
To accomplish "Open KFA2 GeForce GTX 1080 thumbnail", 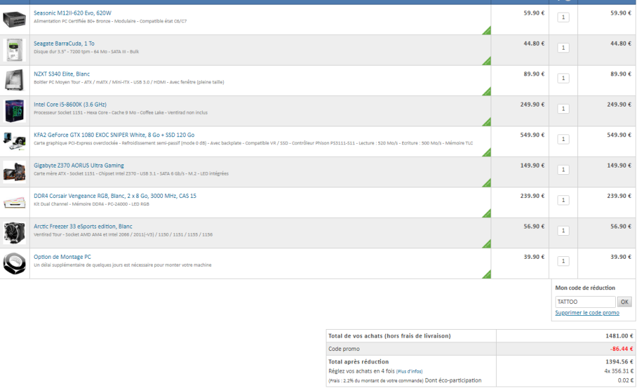I will (14, 142).
